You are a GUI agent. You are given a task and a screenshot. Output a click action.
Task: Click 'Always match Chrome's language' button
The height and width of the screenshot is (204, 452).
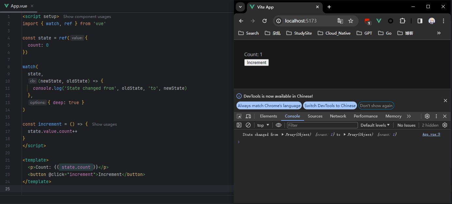coord(269,106)
